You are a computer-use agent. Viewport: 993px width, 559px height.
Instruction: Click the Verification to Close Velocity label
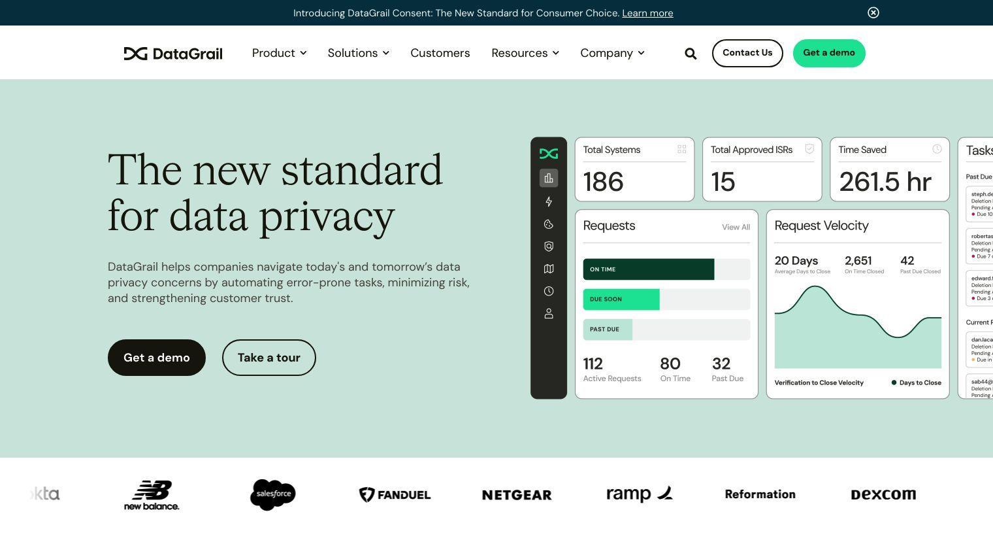point(819,382)
